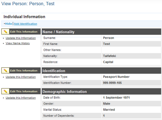
Task: Click the Name / Nationality section header
Action: tap(101, 32)
